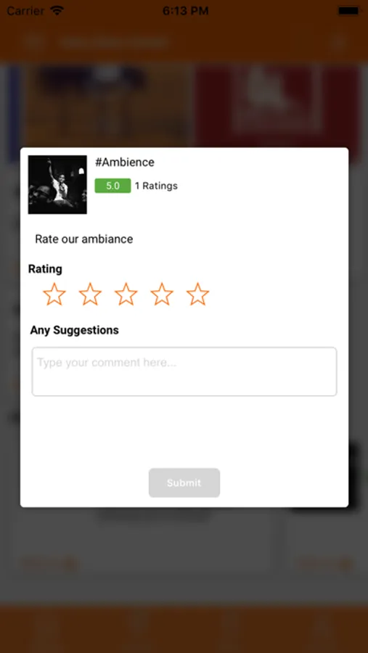
Task: Tap the green 5.0 rating badge
Action: (113, 186)
